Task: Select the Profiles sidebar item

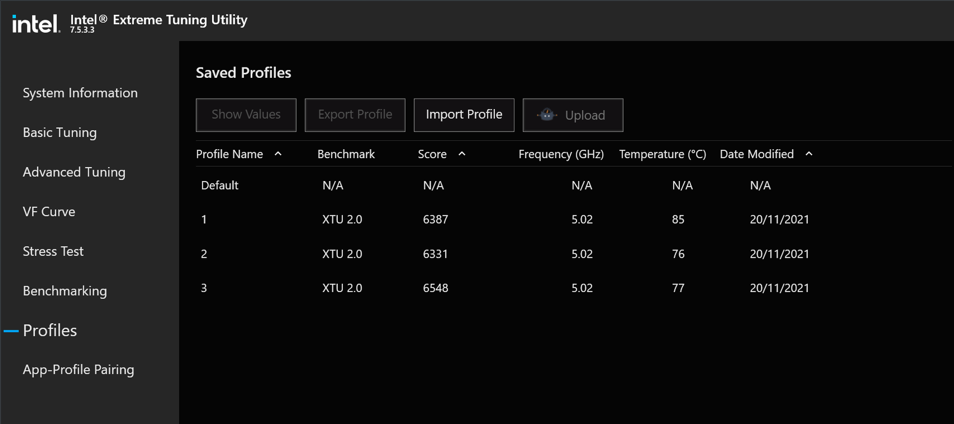Action: coord(50,330)
